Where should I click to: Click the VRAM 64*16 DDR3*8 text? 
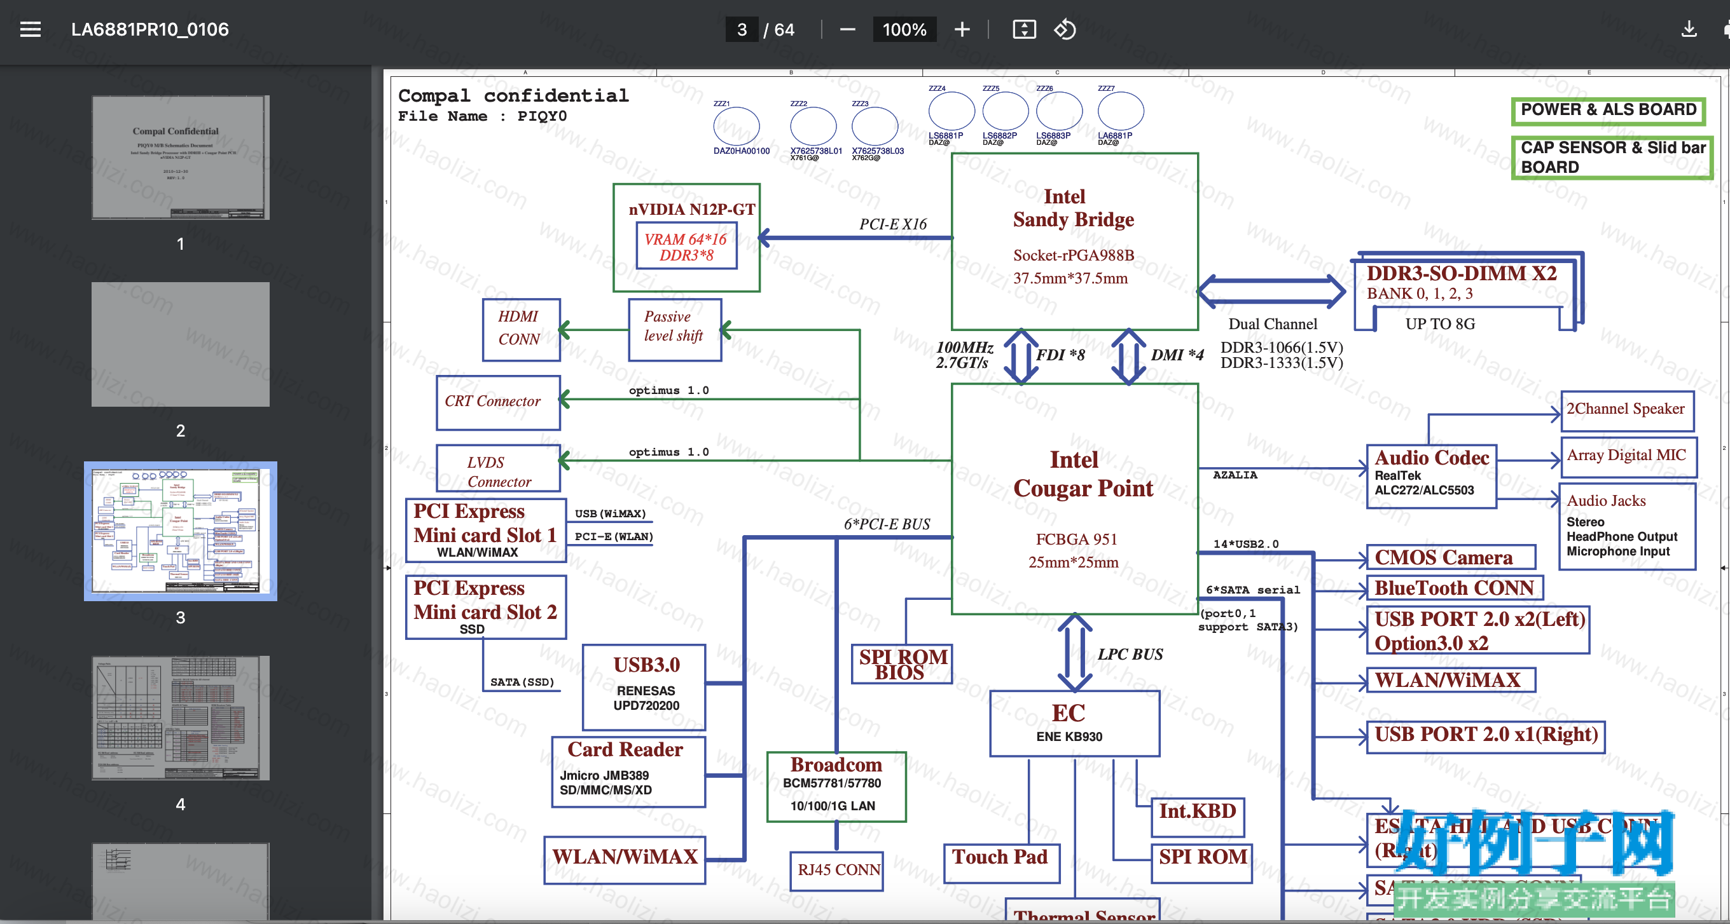686,247
